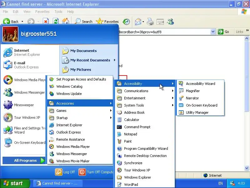Expand My Recent Documents
The width and height of the screenshot is (250, 188).
pos(89,60)
